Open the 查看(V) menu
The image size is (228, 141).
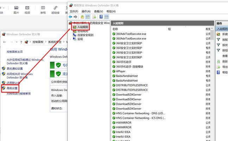coord(99,11)
